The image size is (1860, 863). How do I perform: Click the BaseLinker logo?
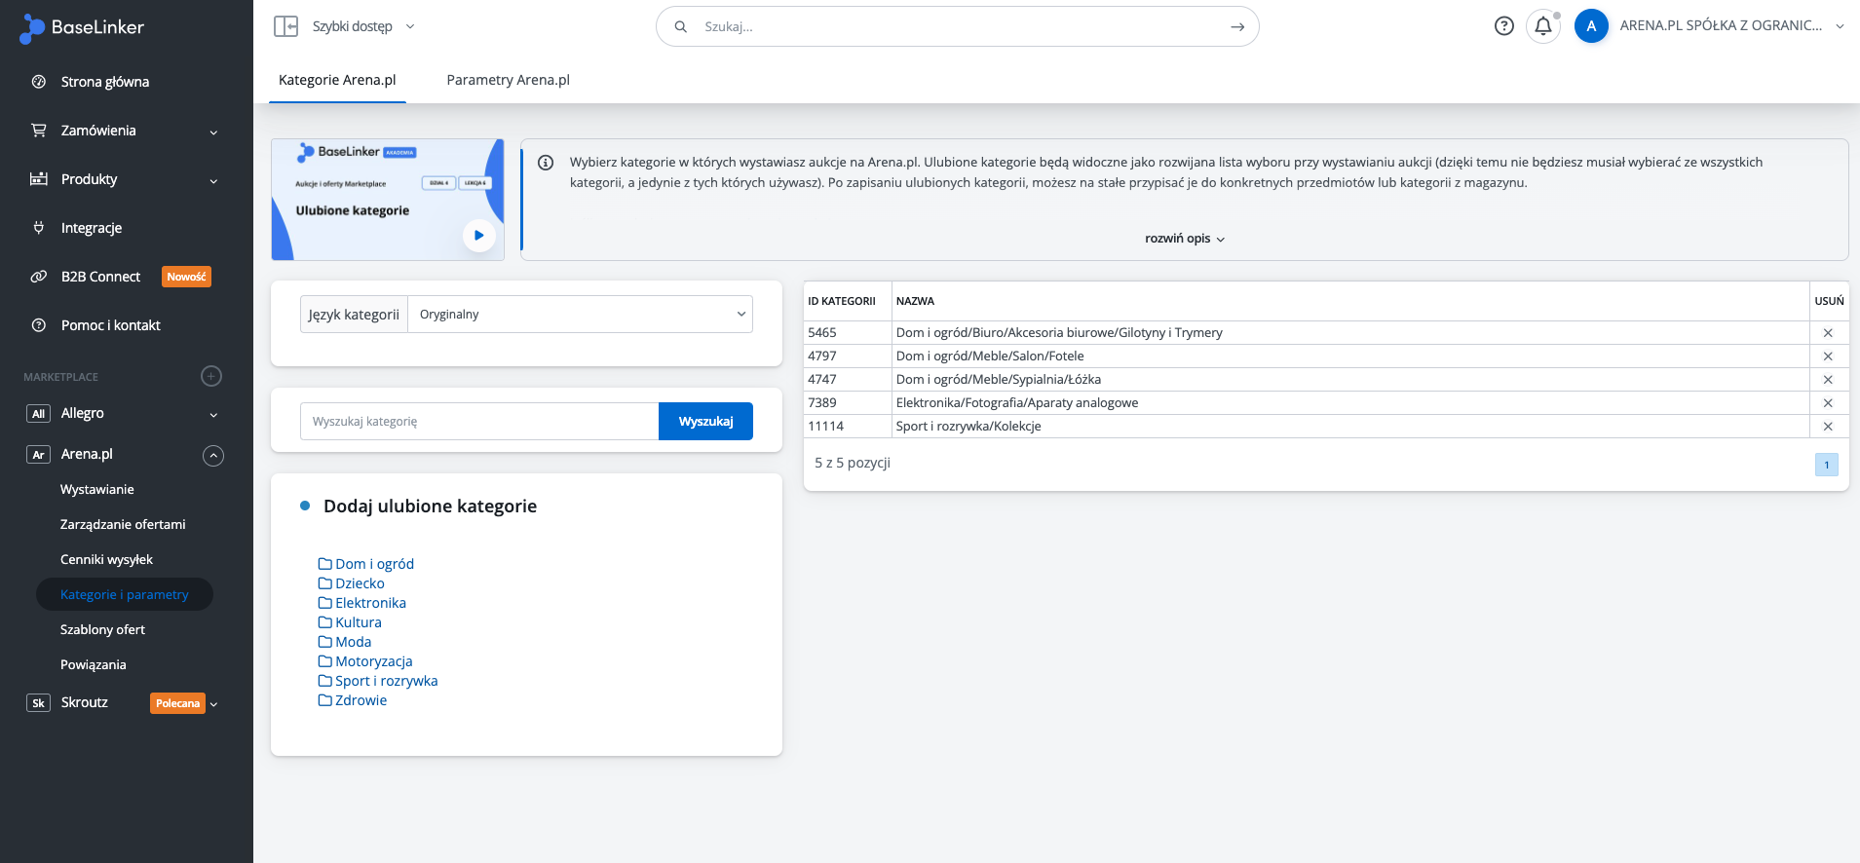82,28
